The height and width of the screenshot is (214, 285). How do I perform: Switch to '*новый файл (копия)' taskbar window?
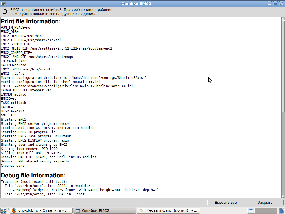point(168,211)
